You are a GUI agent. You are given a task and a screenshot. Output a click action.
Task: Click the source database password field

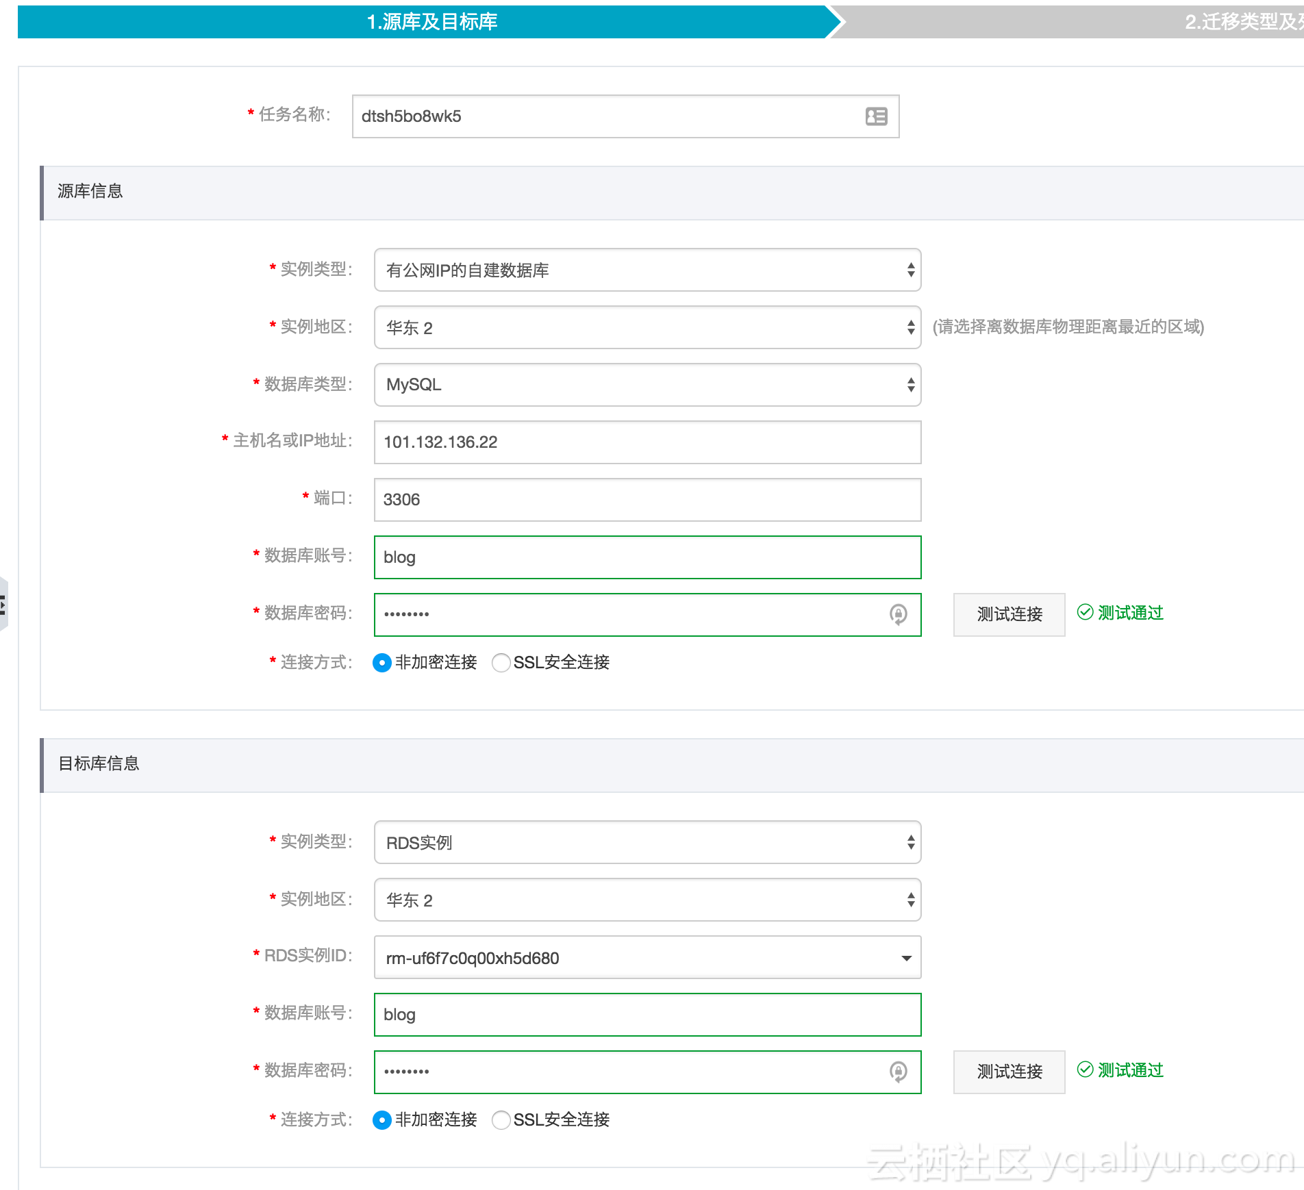(647, 615)
